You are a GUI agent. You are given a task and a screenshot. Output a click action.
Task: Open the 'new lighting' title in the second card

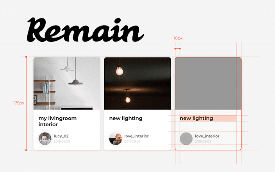tap(125, 118)
